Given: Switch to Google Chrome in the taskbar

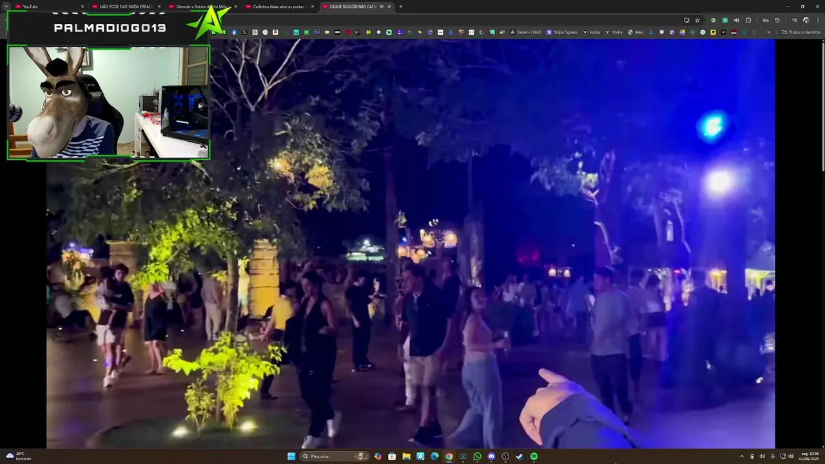Looking at the screenshot, I should coord(449,456).
